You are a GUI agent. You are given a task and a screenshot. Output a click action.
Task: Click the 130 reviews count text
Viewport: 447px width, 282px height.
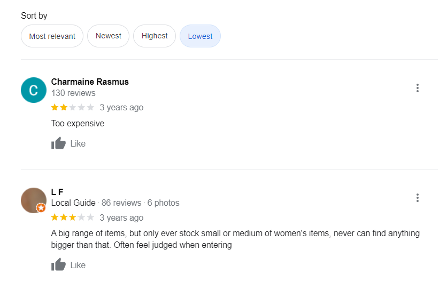click(x=73, y=93)
